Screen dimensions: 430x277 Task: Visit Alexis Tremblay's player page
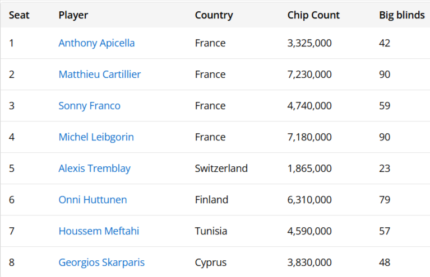tap(94, 168)
